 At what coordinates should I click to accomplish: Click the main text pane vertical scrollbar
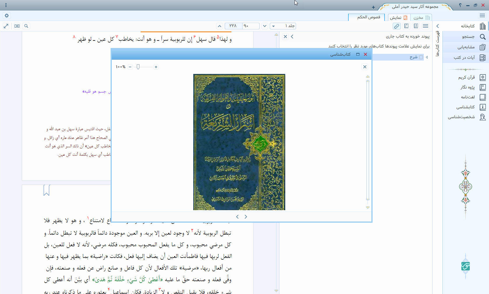coord(276,163)
